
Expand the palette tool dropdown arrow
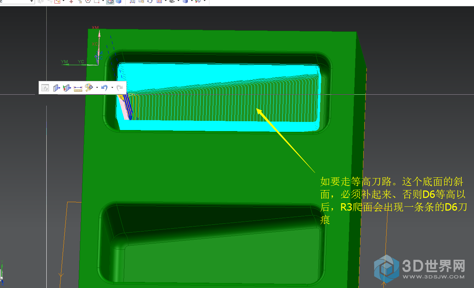click(97, 88)
